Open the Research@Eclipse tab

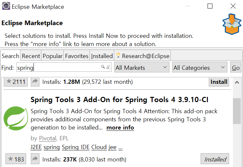click(142, 56)
